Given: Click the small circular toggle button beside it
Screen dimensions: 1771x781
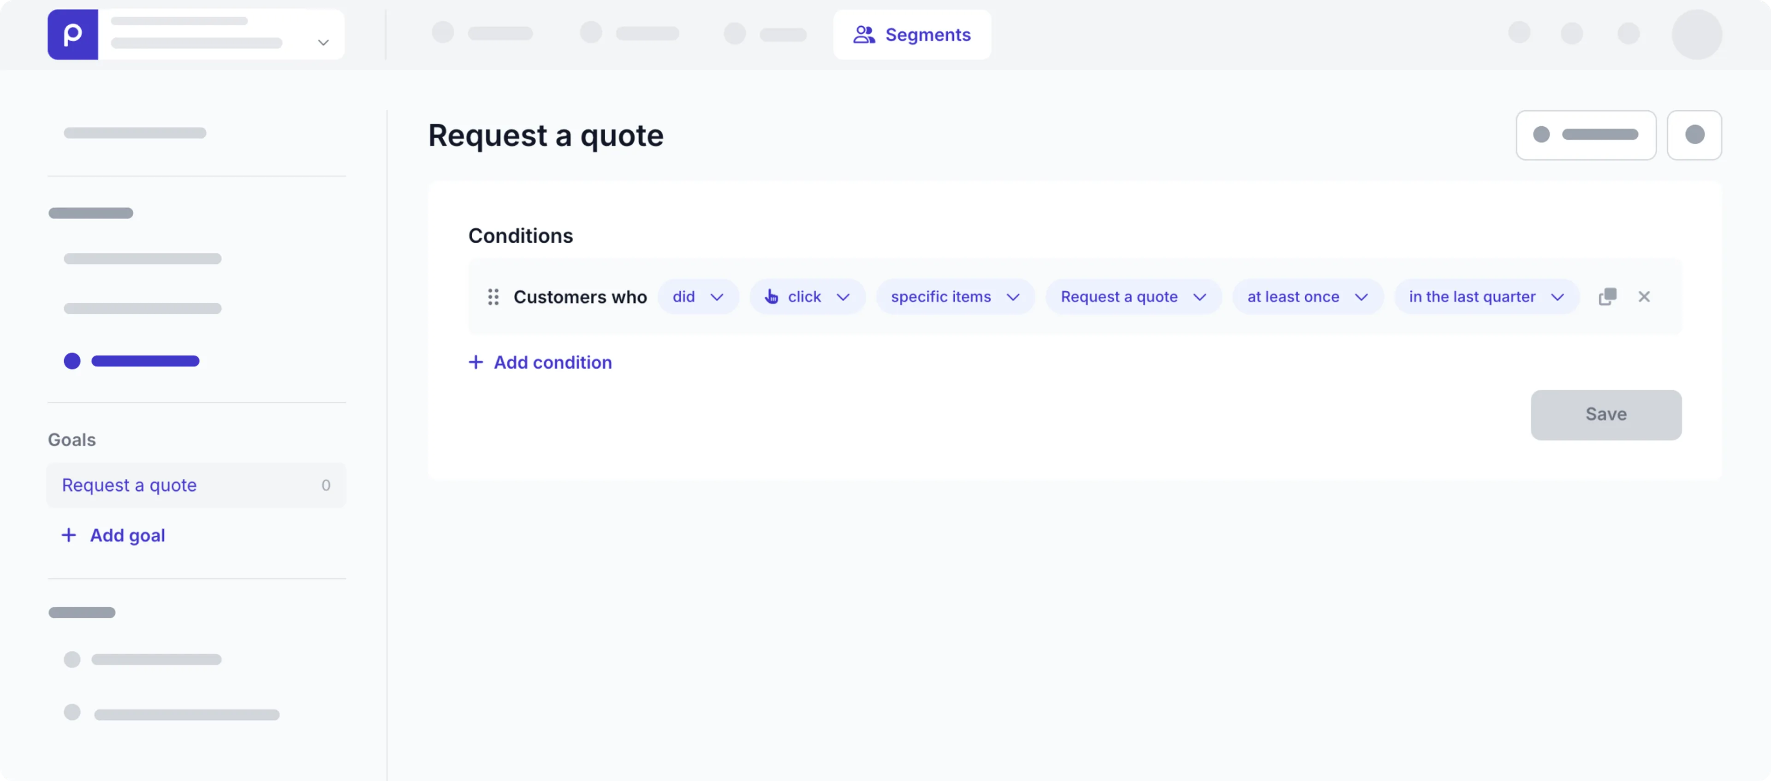Looking at the screenshot, I should pos(1695,135).
